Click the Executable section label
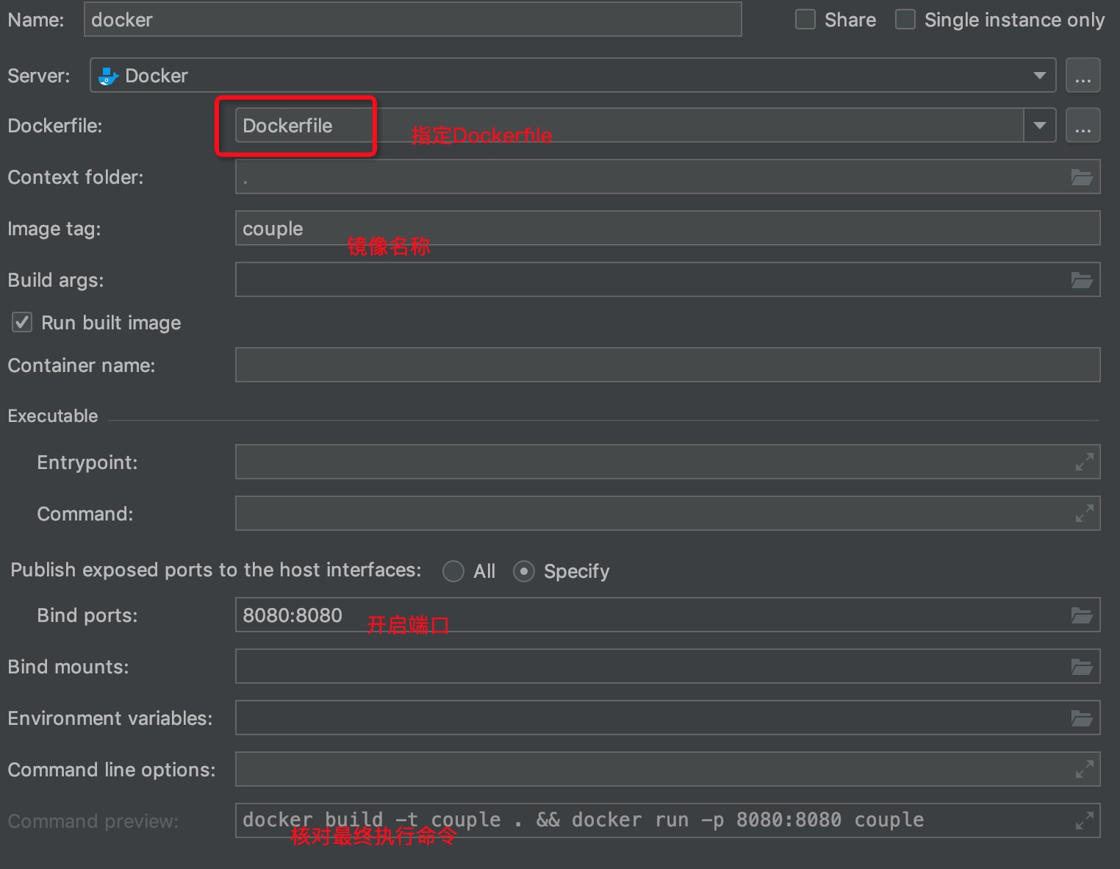The height and width of the screenshot is (869, 1120). [x=53, y=416]
